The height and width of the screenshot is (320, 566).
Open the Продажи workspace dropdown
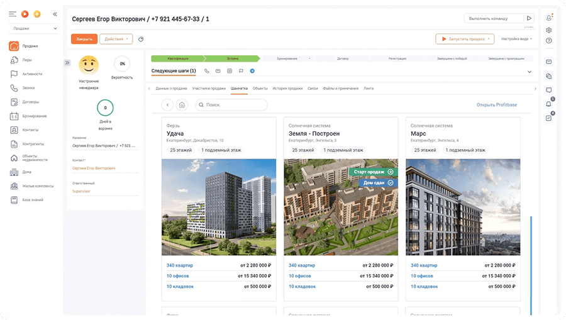(35, 28)
